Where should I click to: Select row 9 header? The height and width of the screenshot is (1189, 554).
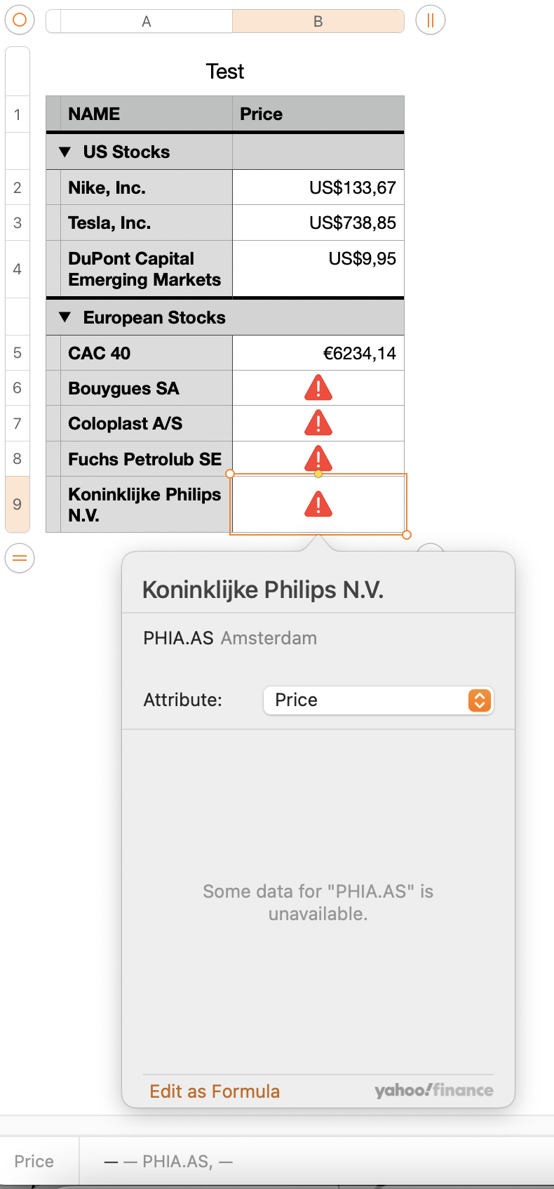[18, 504]
